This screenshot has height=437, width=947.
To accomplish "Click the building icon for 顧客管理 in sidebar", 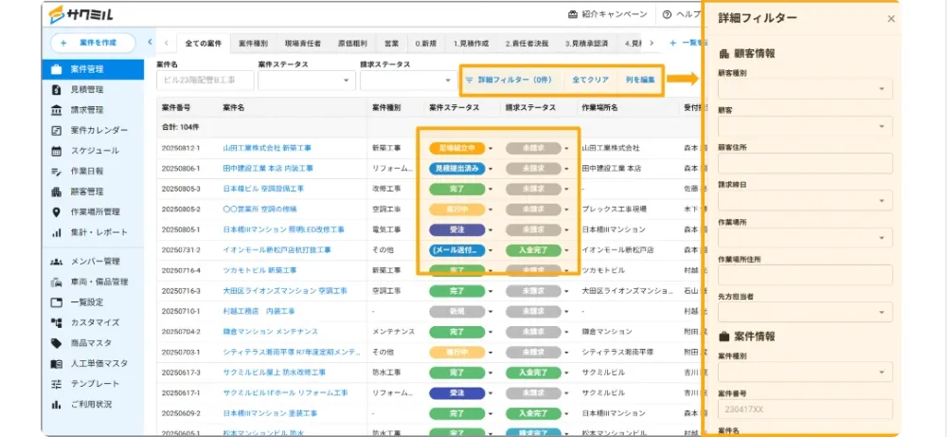I will pos(56,191).
